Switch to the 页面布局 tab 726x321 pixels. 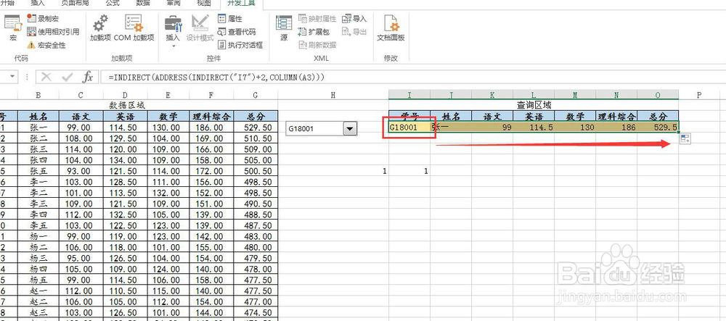[75, 3]
